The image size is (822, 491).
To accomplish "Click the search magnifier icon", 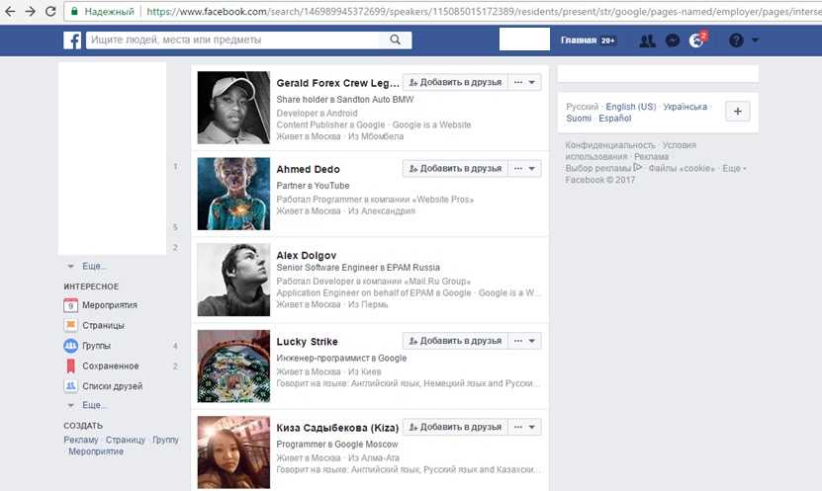I will 396,40.
